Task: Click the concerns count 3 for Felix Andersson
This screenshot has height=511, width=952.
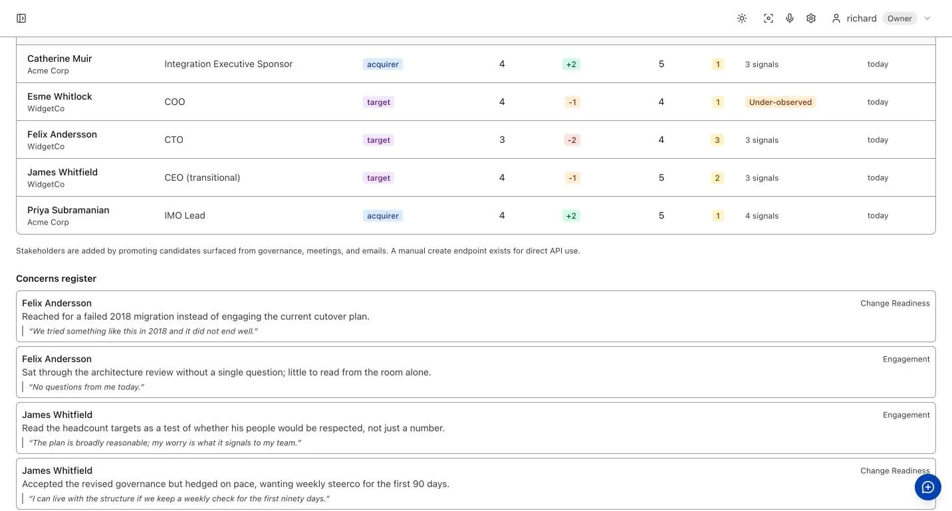Action: [x=717, y=140]
